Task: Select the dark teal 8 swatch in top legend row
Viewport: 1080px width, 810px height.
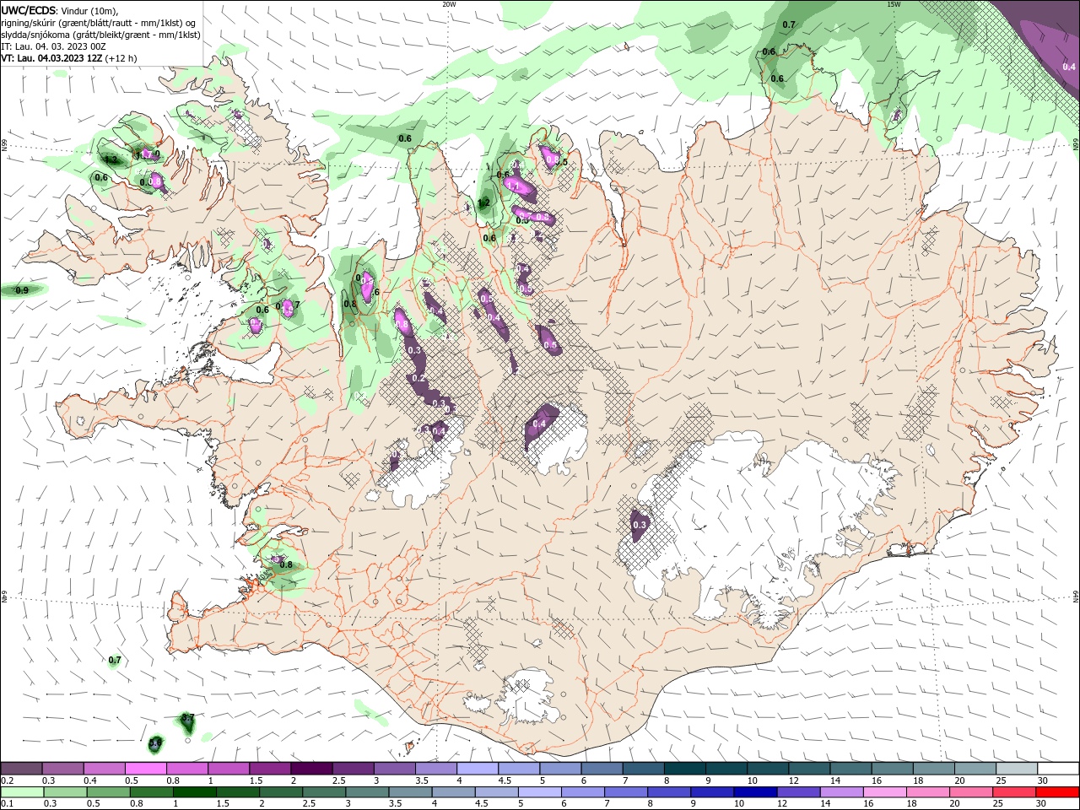Action: pos(684,769)
